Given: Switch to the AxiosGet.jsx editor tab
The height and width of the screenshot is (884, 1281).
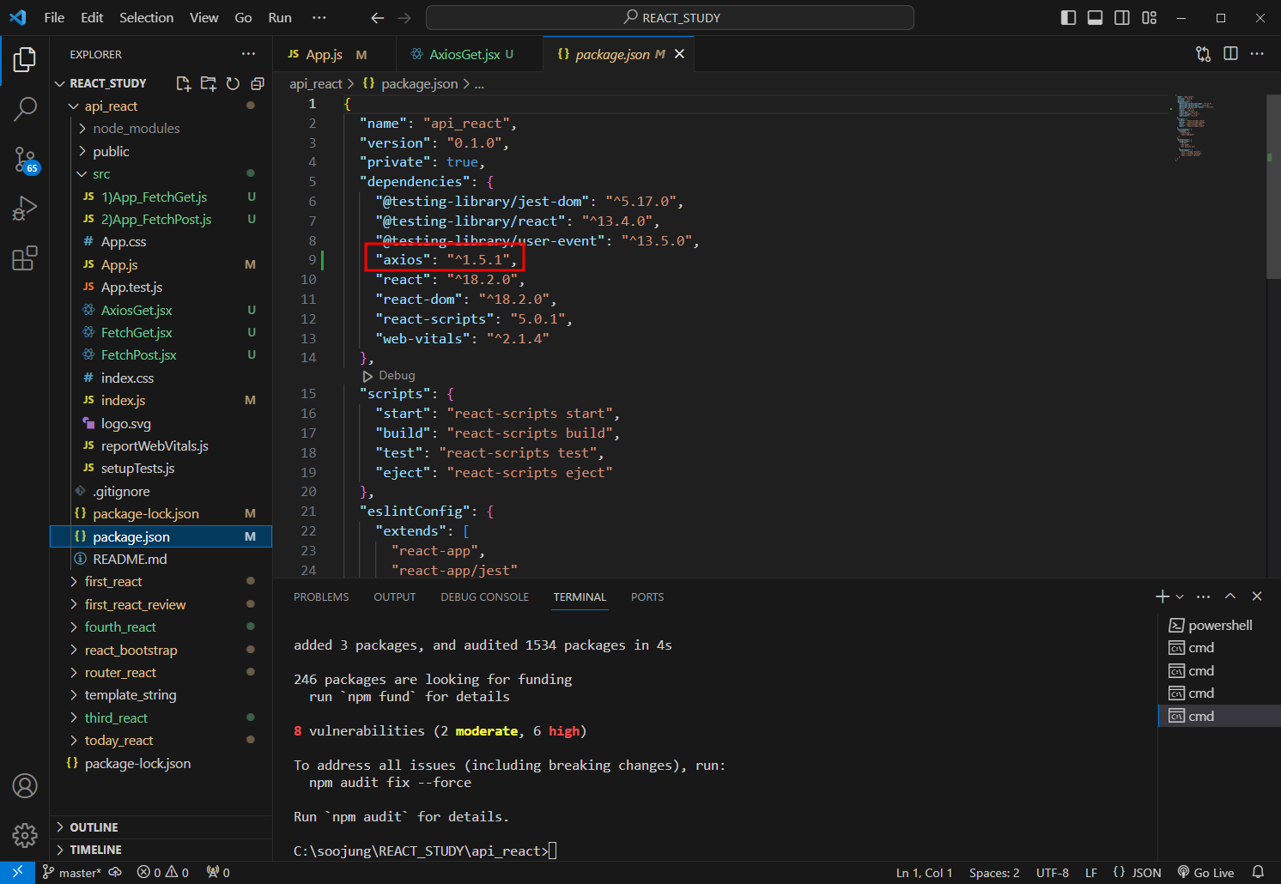Looking at the screenshot, I should pyautogui.click(x=470, y=54).
